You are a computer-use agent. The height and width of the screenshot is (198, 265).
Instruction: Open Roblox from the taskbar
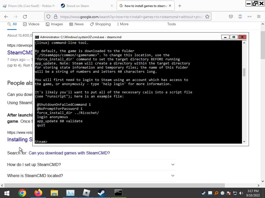tap(86, 193)
